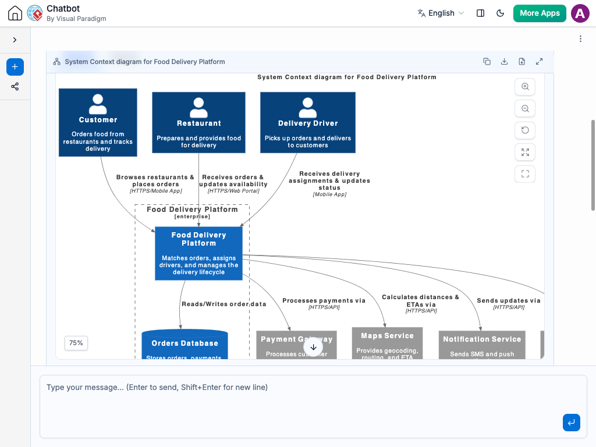
Task: Select the Maps Service box
Action: (x=387, y=343)
